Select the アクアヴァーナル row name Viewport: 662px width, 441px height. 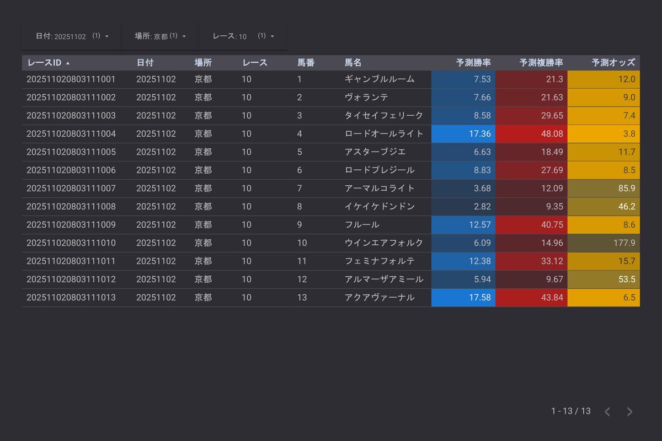coord(379,298)
